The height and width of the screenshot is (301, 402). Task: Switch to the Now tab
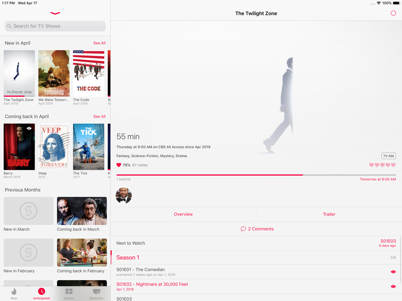(x=14, y=294)
